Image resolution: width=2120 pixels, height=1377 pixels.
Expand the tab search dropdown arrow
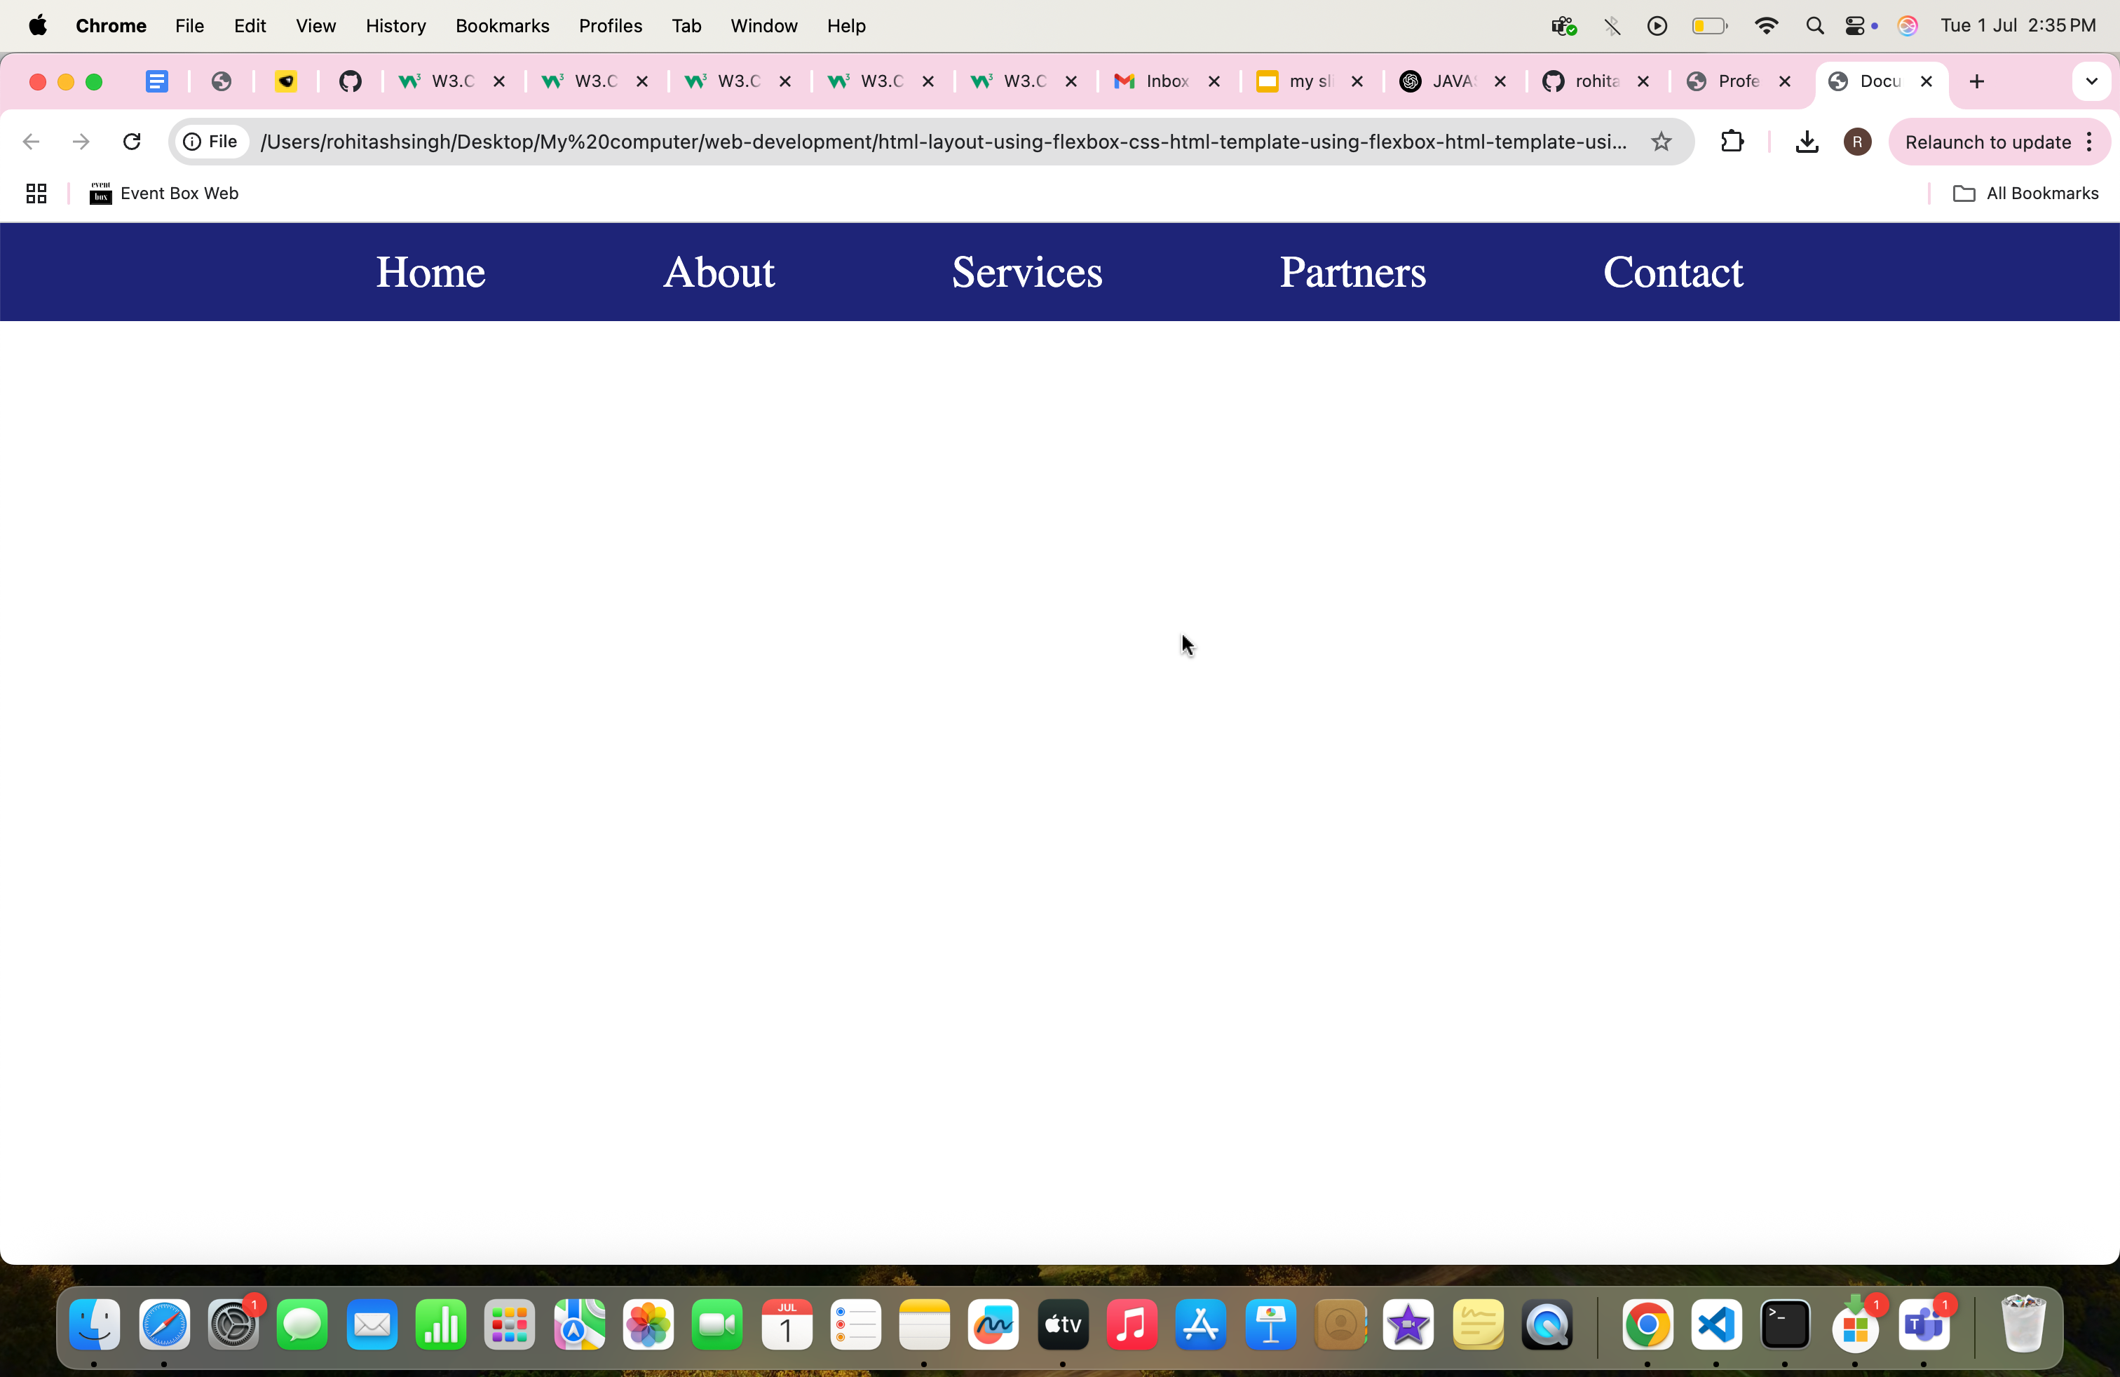point(2091,81)
